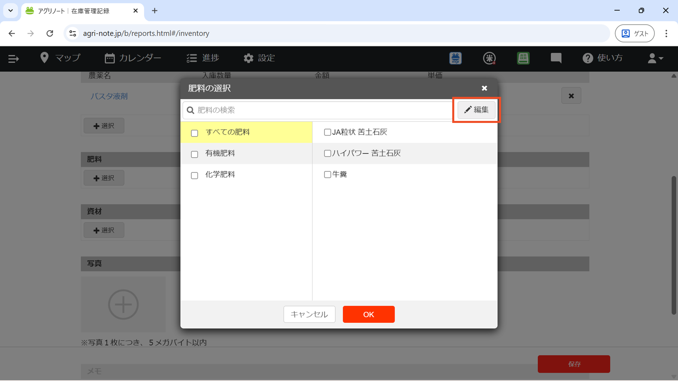Click 選択 button under 農薬 list
This screenshot has height=381, width=678.
click(104, 126)
